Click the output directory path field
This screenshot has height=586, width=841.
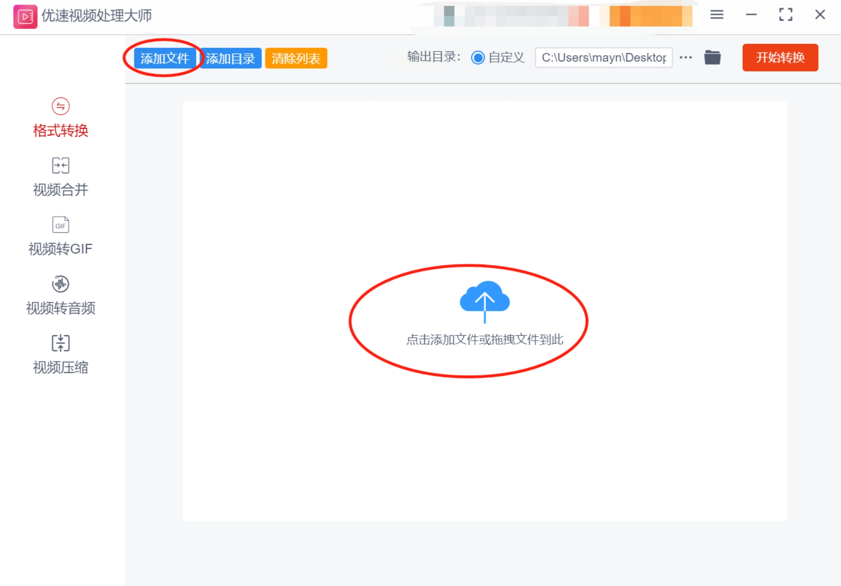point(604,58)
